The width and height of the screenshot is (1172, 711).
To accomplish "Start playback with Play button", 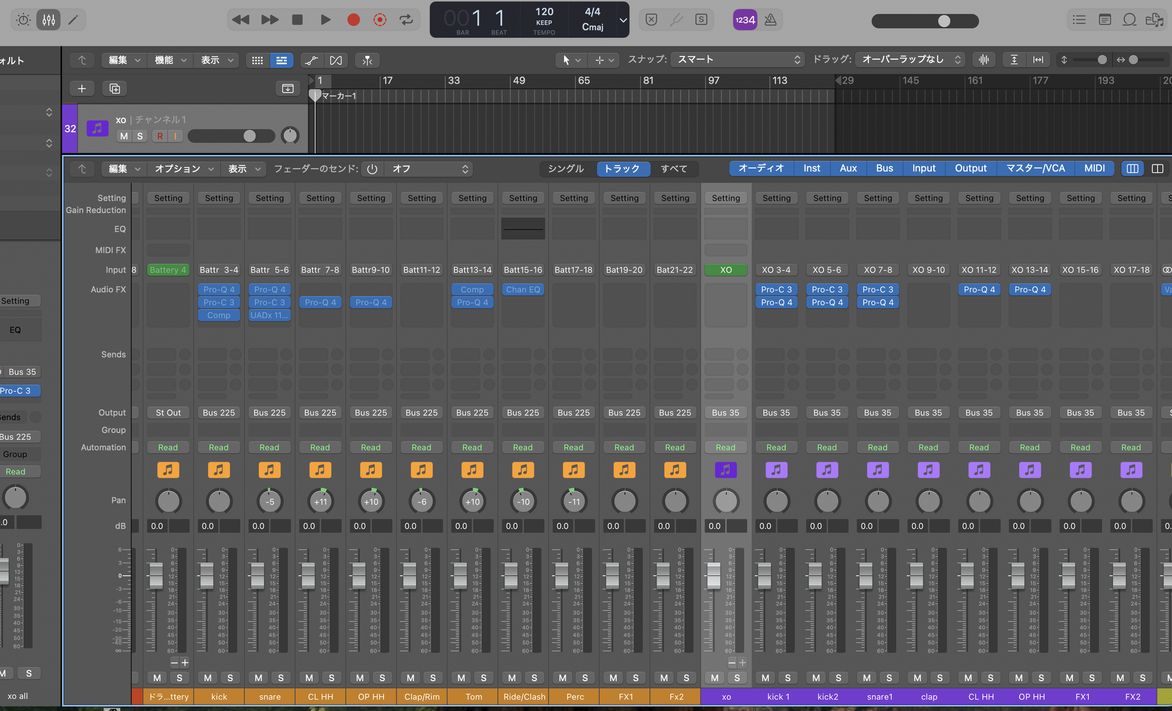I will [x=325, y=20].
